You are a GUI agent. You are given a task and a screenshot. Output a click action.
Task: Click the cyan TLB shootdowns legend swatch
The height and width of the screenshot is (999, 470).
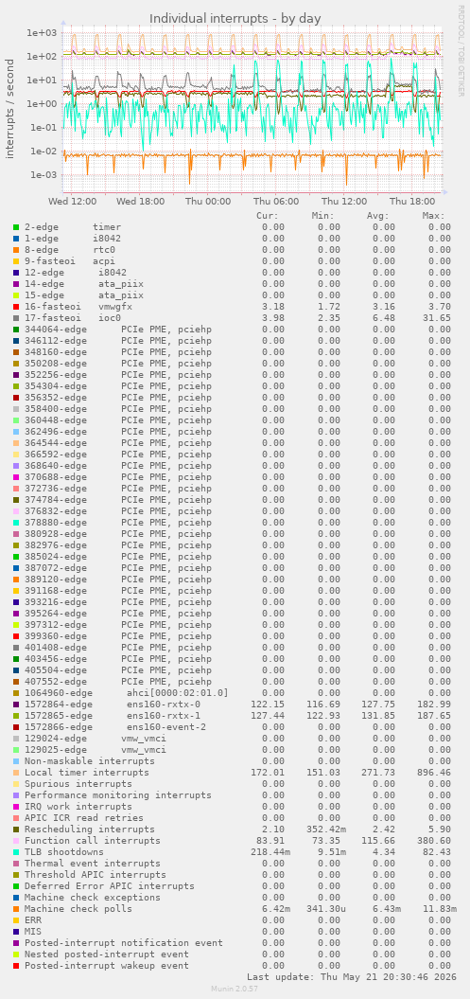coord(16,852)
